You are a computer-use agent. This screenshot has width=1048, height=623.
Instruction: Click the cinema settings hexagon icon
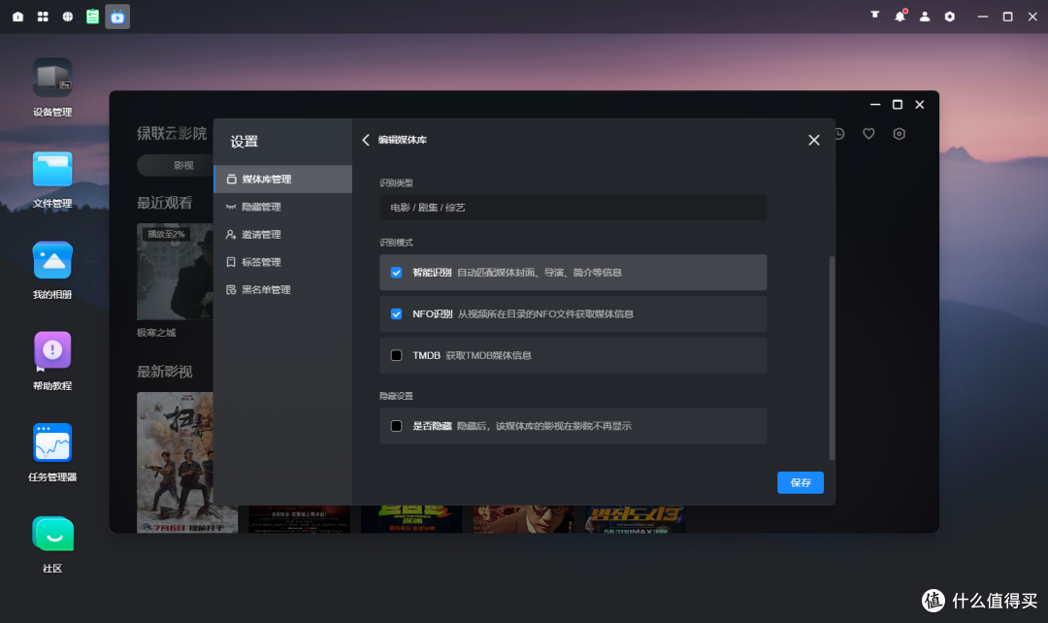[899, 134]
